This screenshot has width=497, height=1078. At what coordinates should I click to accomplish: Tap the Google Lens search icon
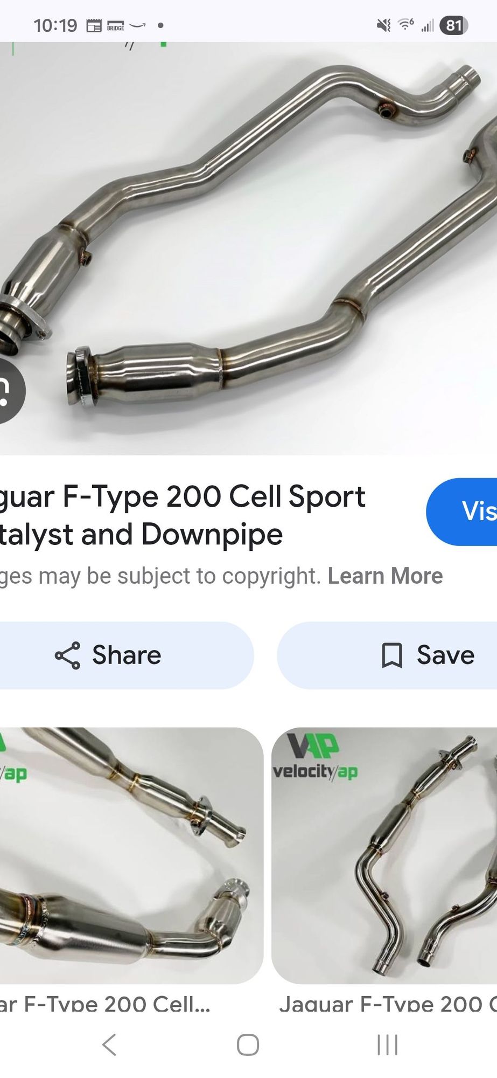[x=10, y=391]
